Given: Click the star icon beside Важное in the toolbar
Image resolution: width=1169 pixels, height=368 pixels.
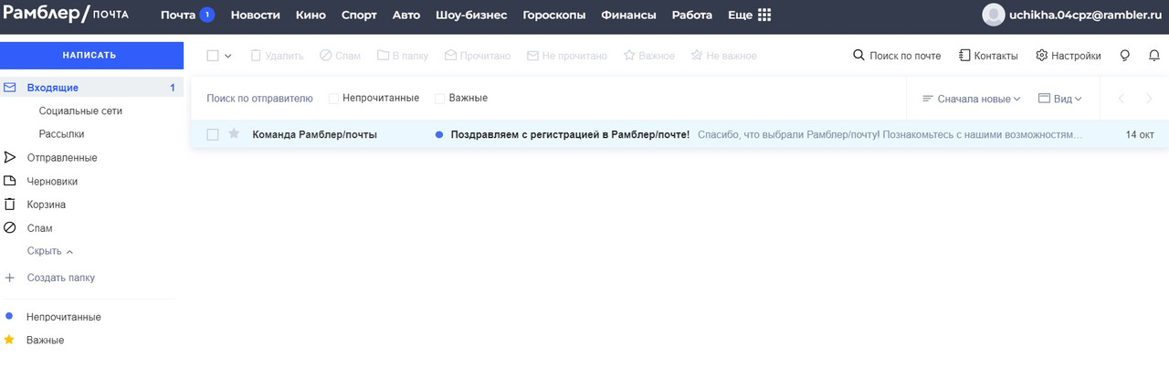Looking at the screenshot, I should click(x=629, y=56).
